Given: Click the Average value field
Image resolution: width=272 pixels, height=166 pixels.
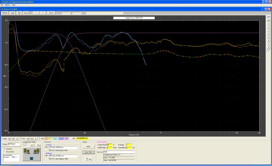Looking at the screenshot, I should tap(129, 145).
